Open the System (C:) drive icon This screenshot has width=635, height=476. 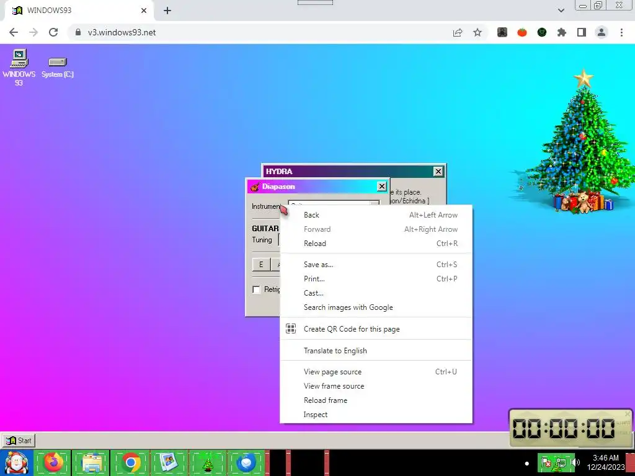tap(58, 68)
